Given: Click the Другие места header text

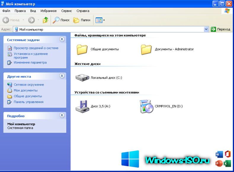Looking at the screenshot, I should 19,77.
